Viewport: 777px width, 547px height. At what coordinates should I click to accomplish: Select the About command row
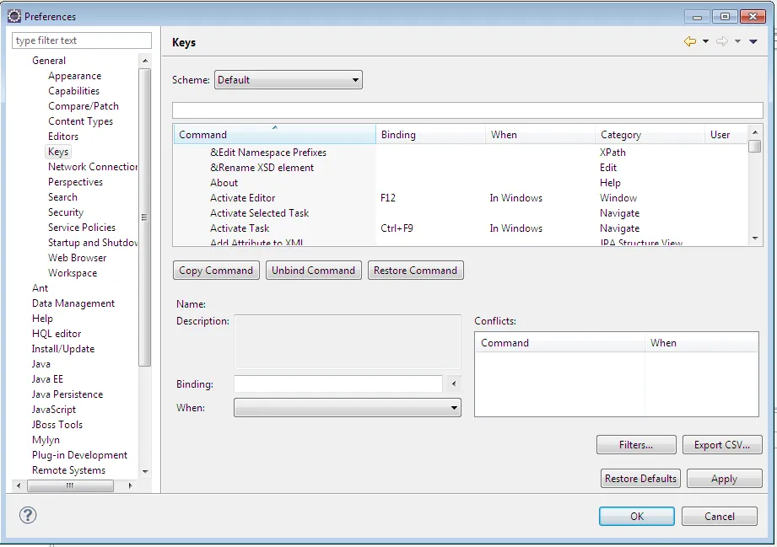click(x=460, y=183)
